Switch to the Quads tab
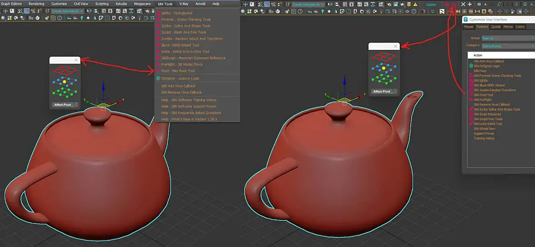Viewport: 535px width, 247px height. [496, 27]
